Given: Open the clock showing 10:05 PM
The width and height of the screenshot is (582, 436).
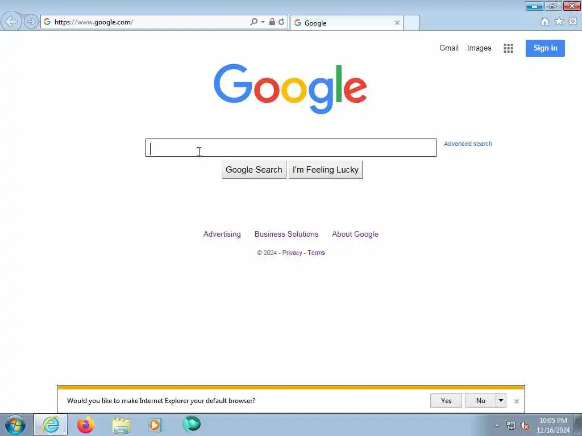Looking at the screenshot, I should [553, 425].
